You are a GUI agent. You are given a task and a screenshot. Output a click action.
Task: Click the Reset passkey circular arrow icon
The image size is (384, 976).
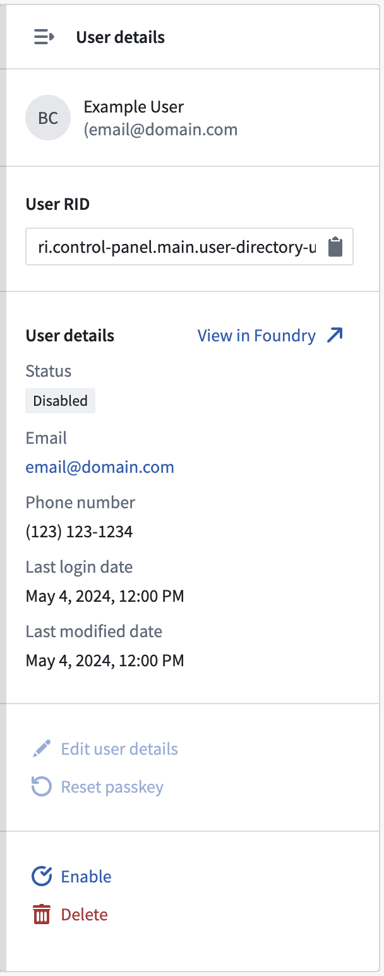[x=42, y=787]
